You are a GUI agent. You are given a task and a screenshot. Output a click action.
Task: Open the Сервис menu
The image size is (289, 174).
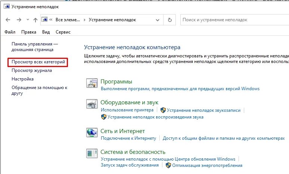(63, 32)
